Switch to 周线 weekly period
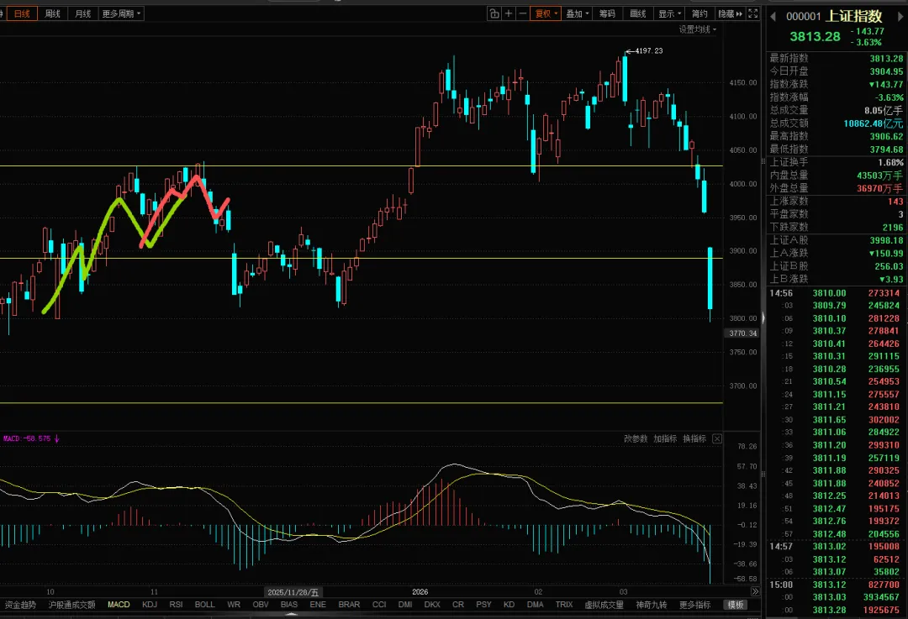Image resolution: width=908 pixels, height=619 pixels. coord(53,13)
